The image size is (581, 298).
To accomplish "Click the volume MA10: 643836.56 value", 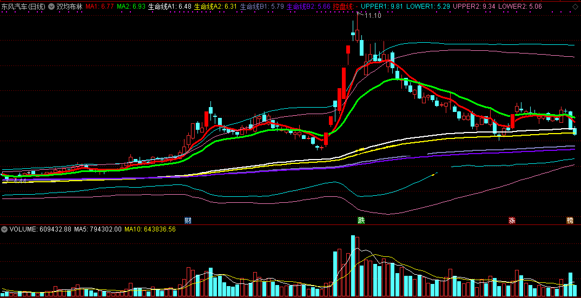I will coord(150,229).
